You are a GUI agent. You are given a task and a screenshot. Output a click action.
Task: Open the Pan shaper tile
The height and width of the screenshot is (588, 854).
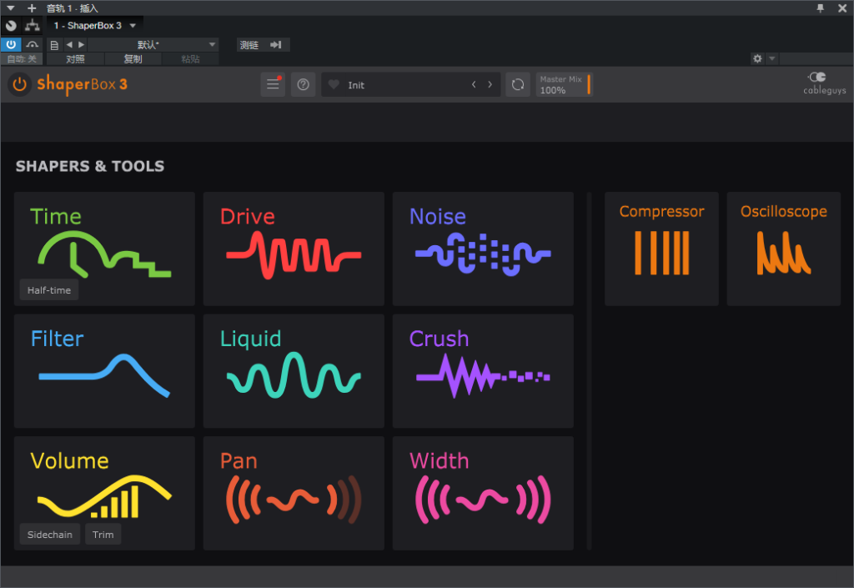click(294, 493)
